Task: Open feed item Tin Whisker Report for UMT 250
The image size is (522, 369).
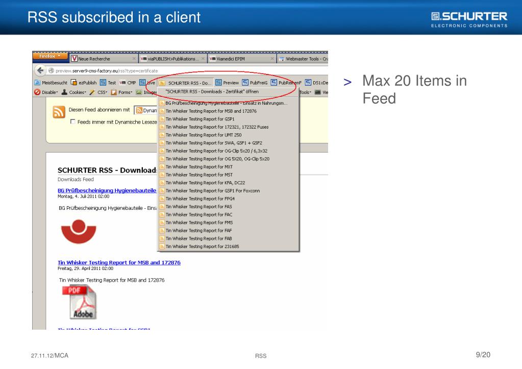Action: pyautogui.click(x=229, y=135)
